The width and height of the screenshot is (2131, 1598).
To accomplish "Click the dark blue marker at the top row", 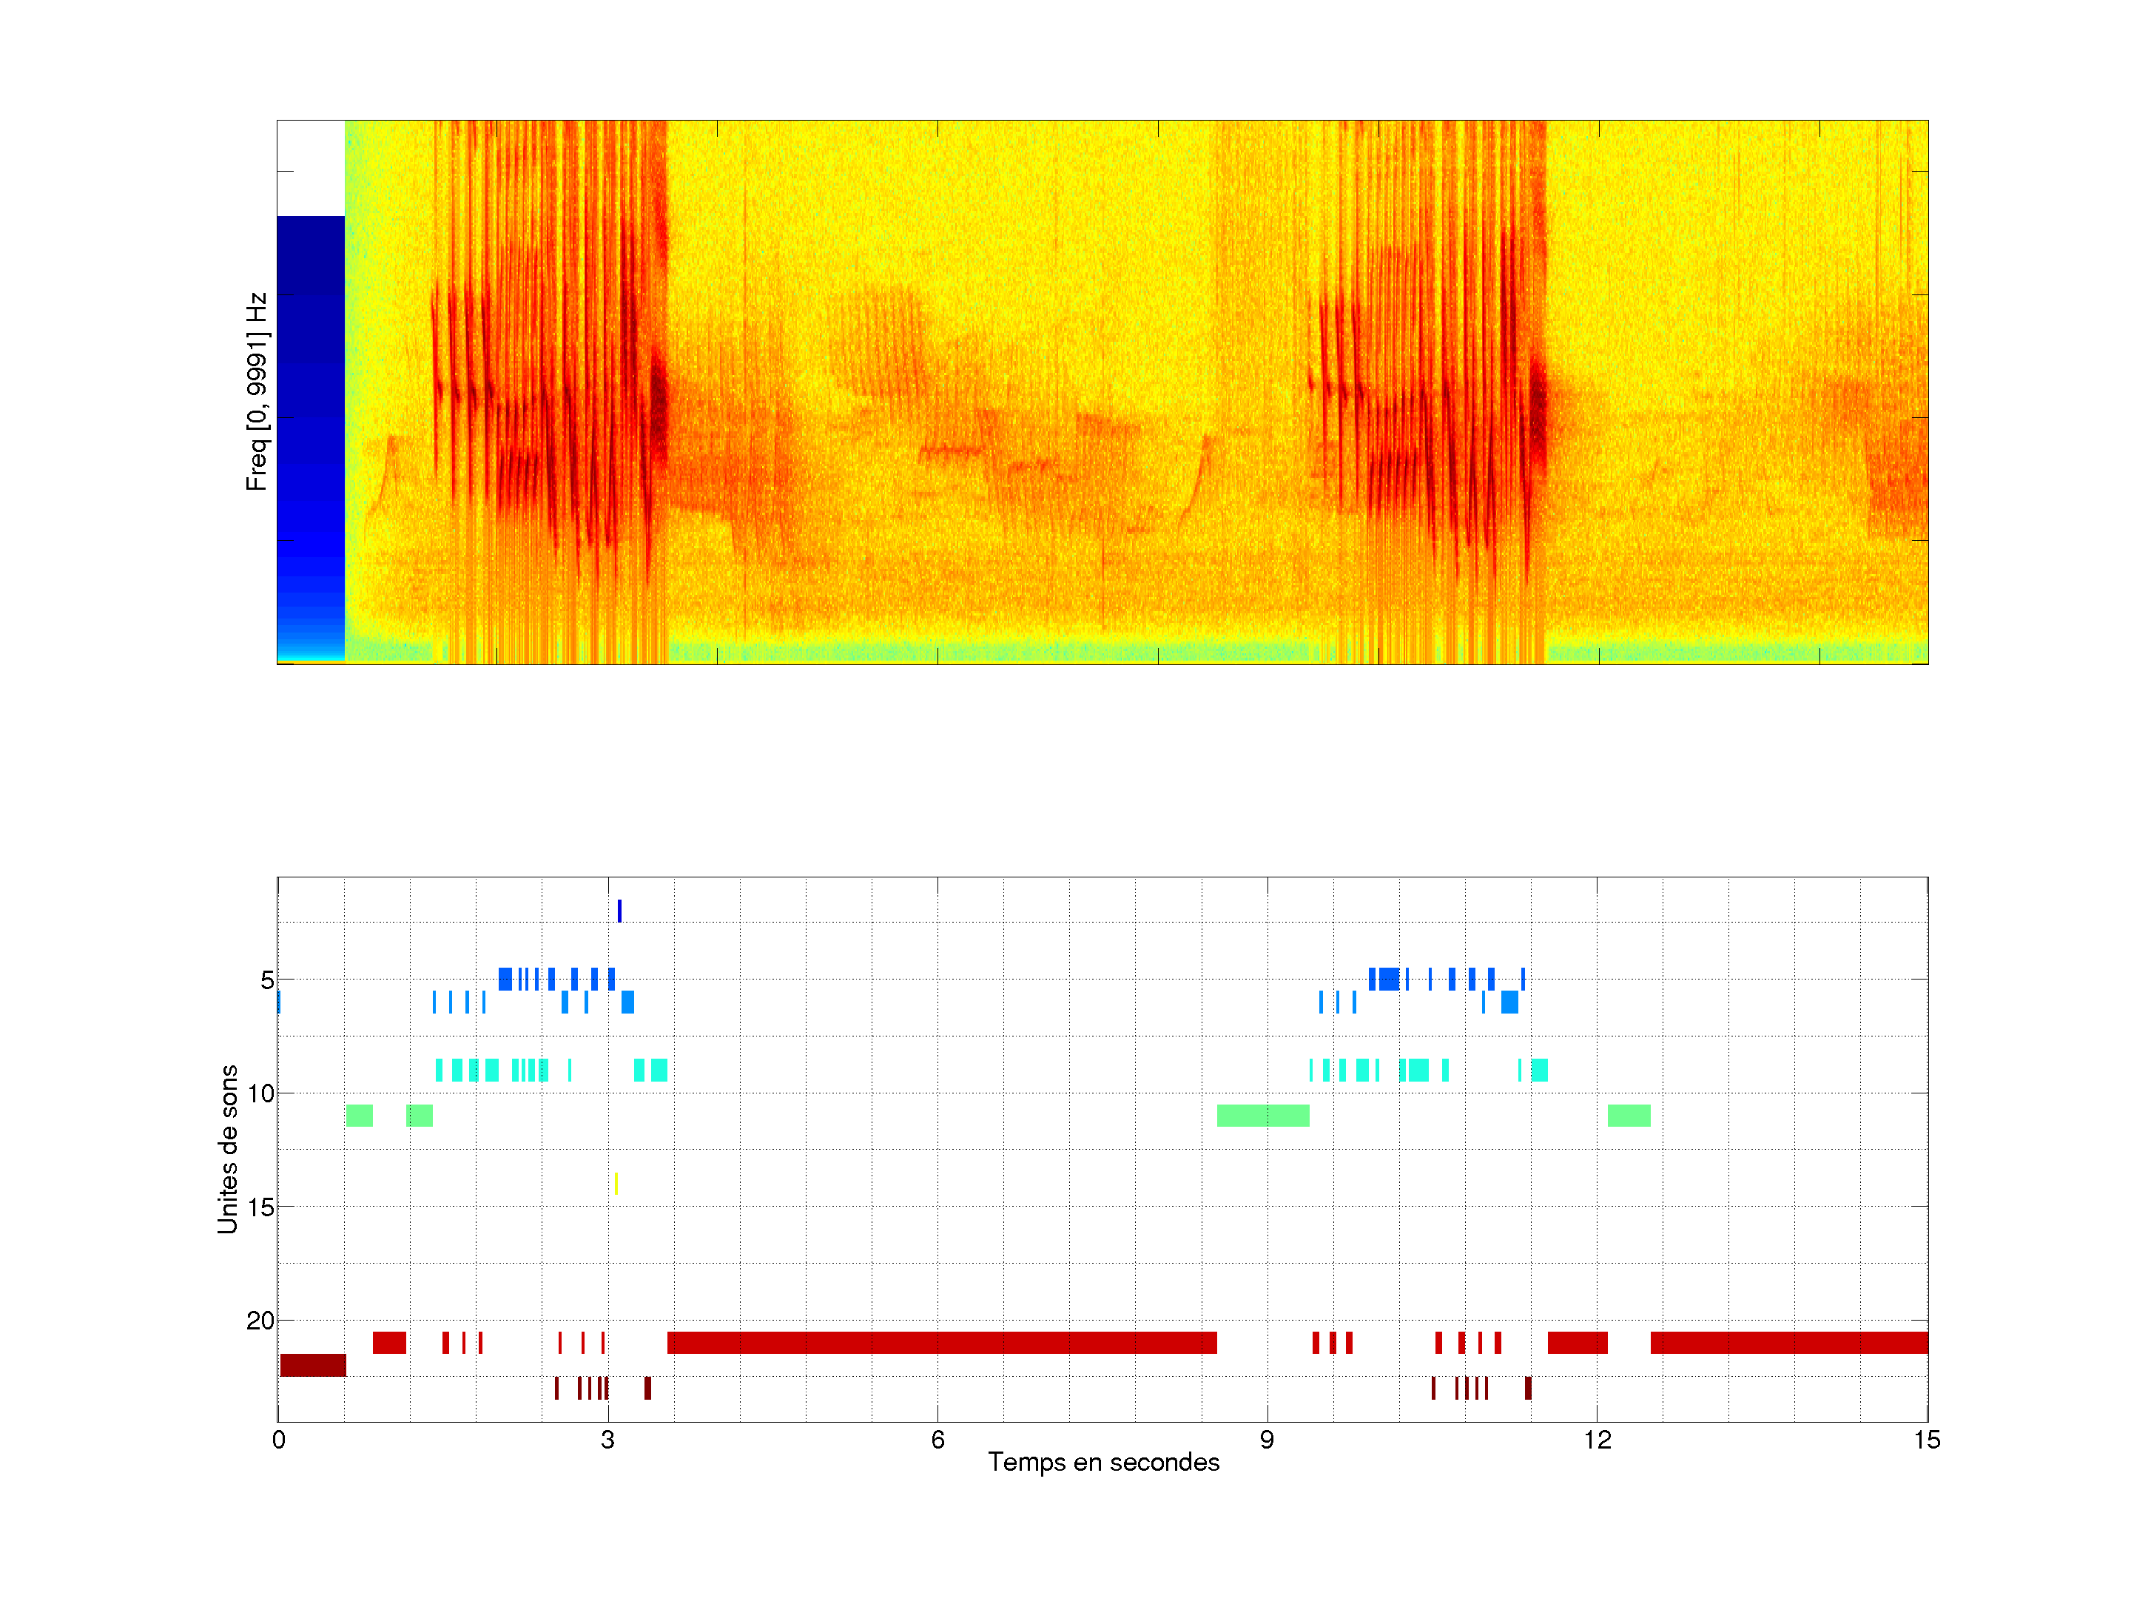I will [x=619, y=910].
